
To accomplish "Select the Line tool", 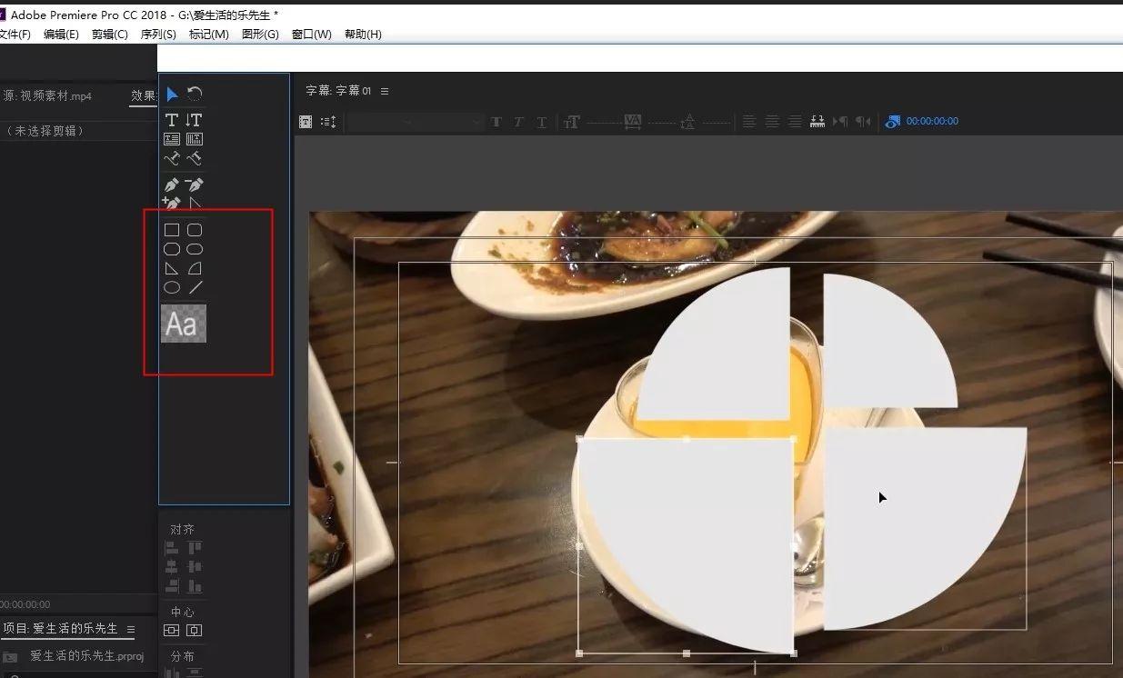I will 195,287.
